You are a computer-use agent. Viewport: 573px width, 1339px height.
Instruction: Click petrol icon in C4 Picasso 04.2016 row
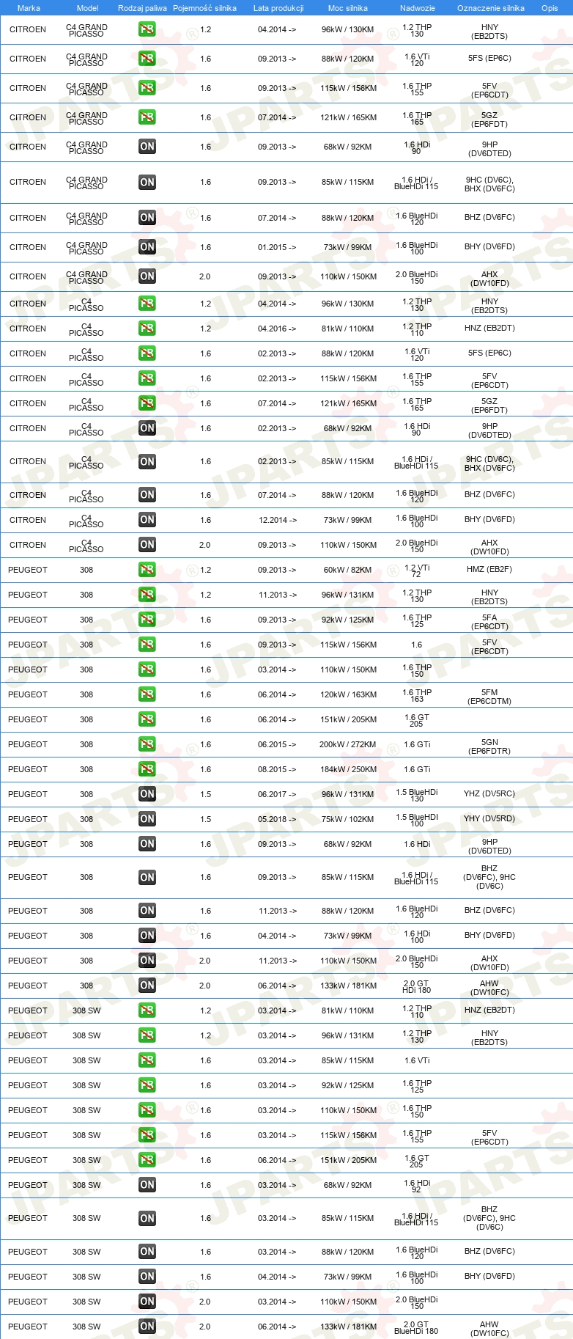click(147, 329)
